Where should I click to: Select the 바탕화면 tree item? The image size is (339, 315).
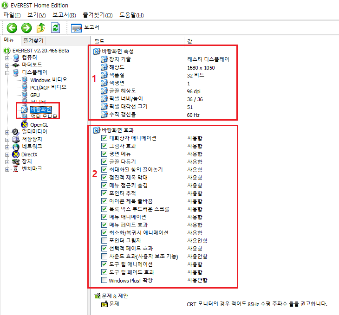click(41, 109)
